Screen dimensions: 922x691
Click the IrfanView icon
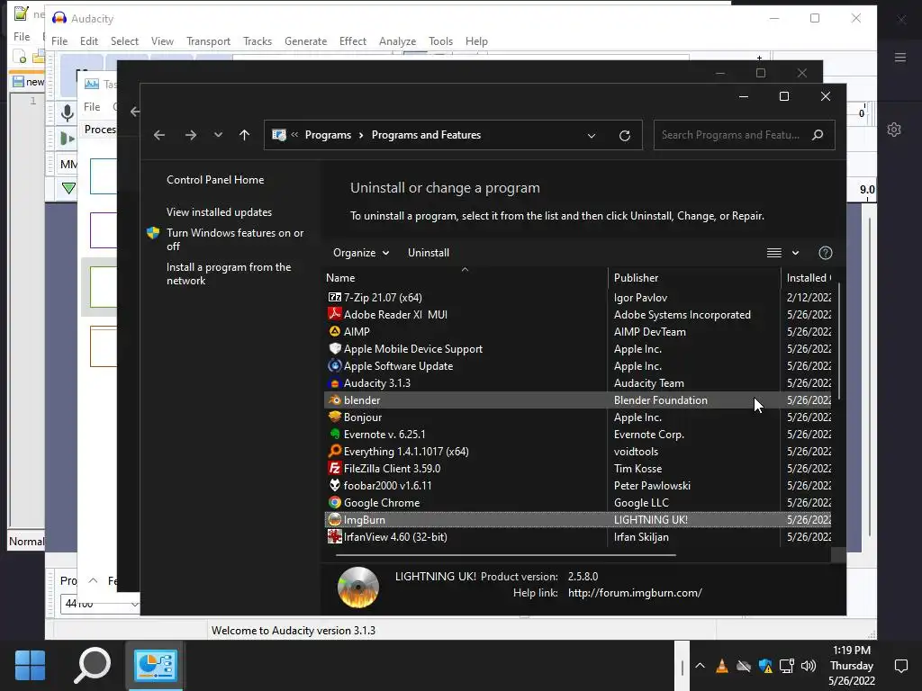[x=335, y=536]
